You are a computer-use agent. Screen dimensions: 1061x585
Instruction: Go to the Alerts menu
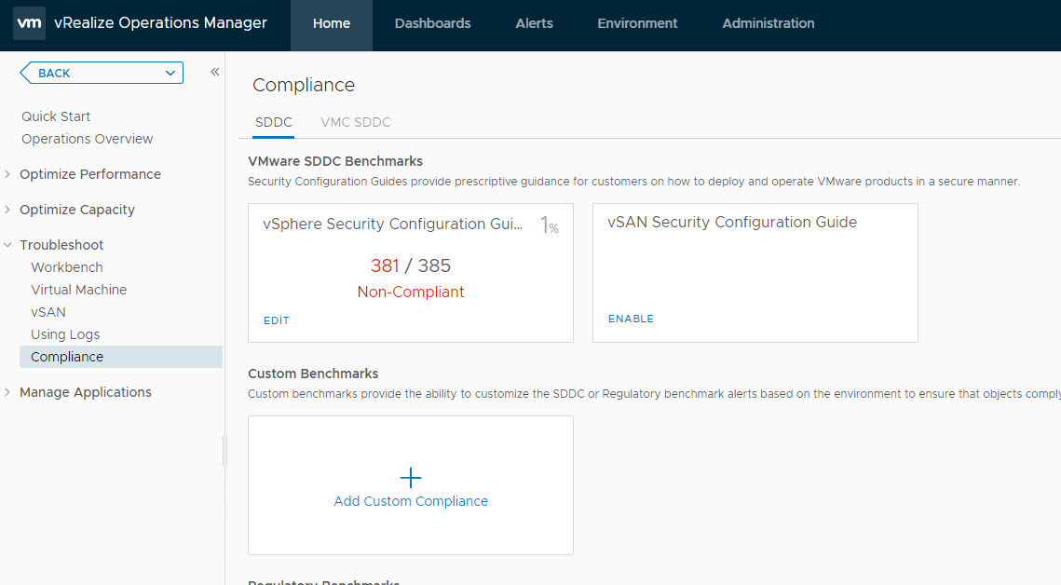point(534,24)
